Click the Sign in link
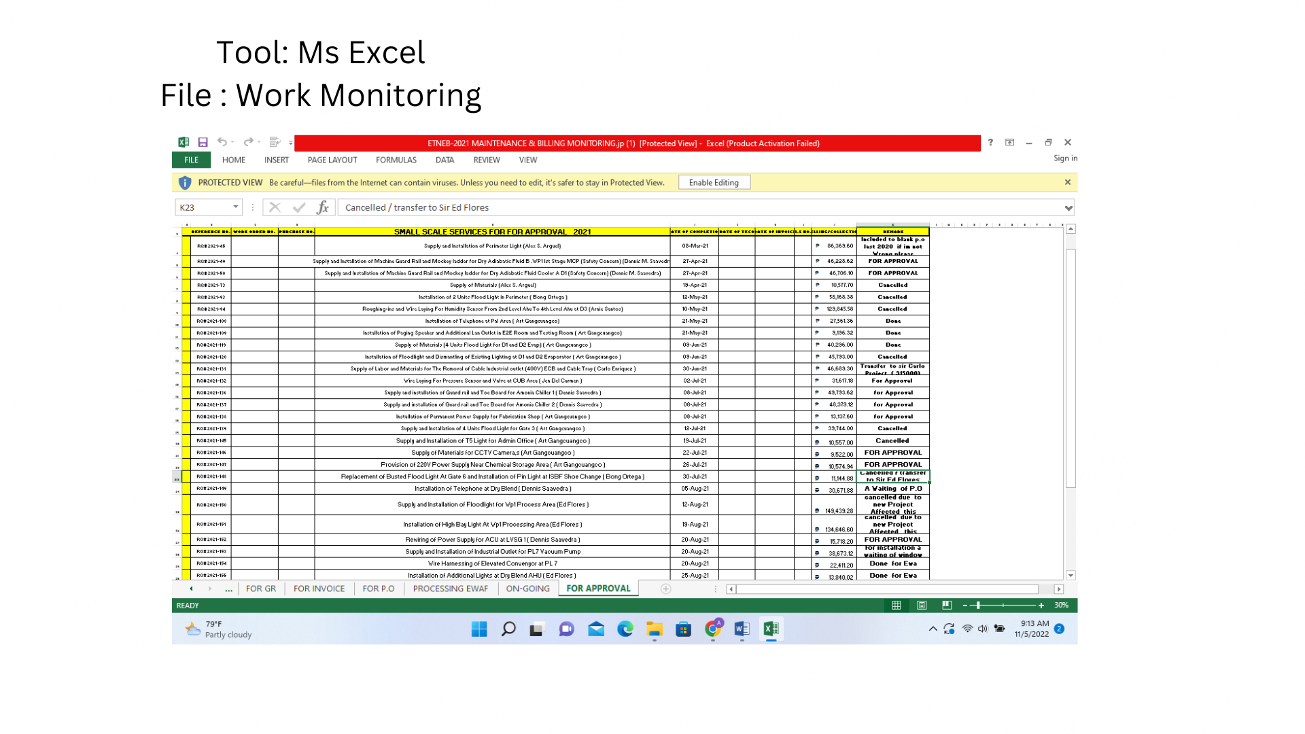1305x734 pixels. click(1065, 158)
